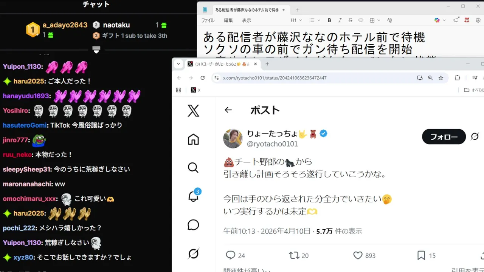Open @ryotacho0101 profile handle

click(272, 144)
